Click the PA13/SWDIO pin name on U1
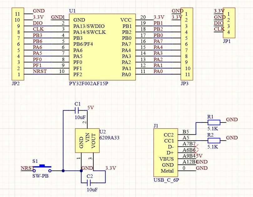 coord(89,26)
